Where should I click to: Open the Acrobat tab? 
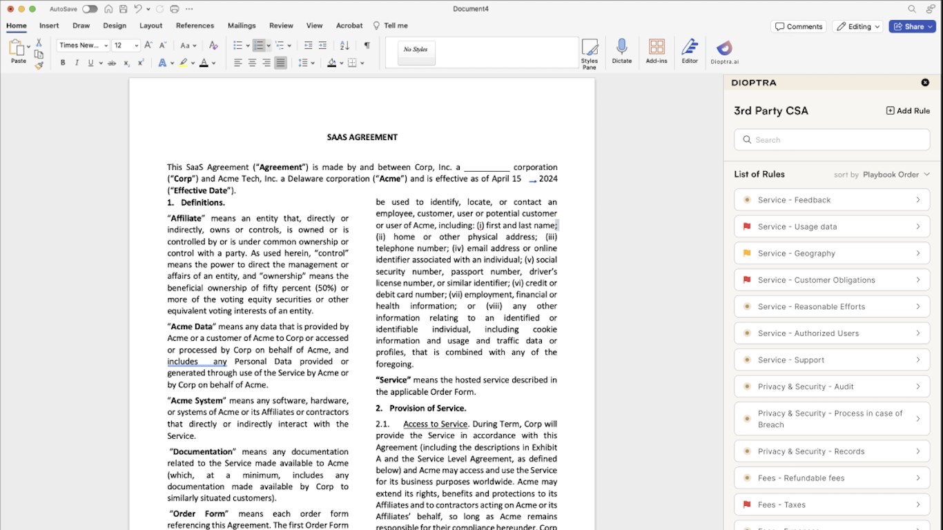point(349,26)
